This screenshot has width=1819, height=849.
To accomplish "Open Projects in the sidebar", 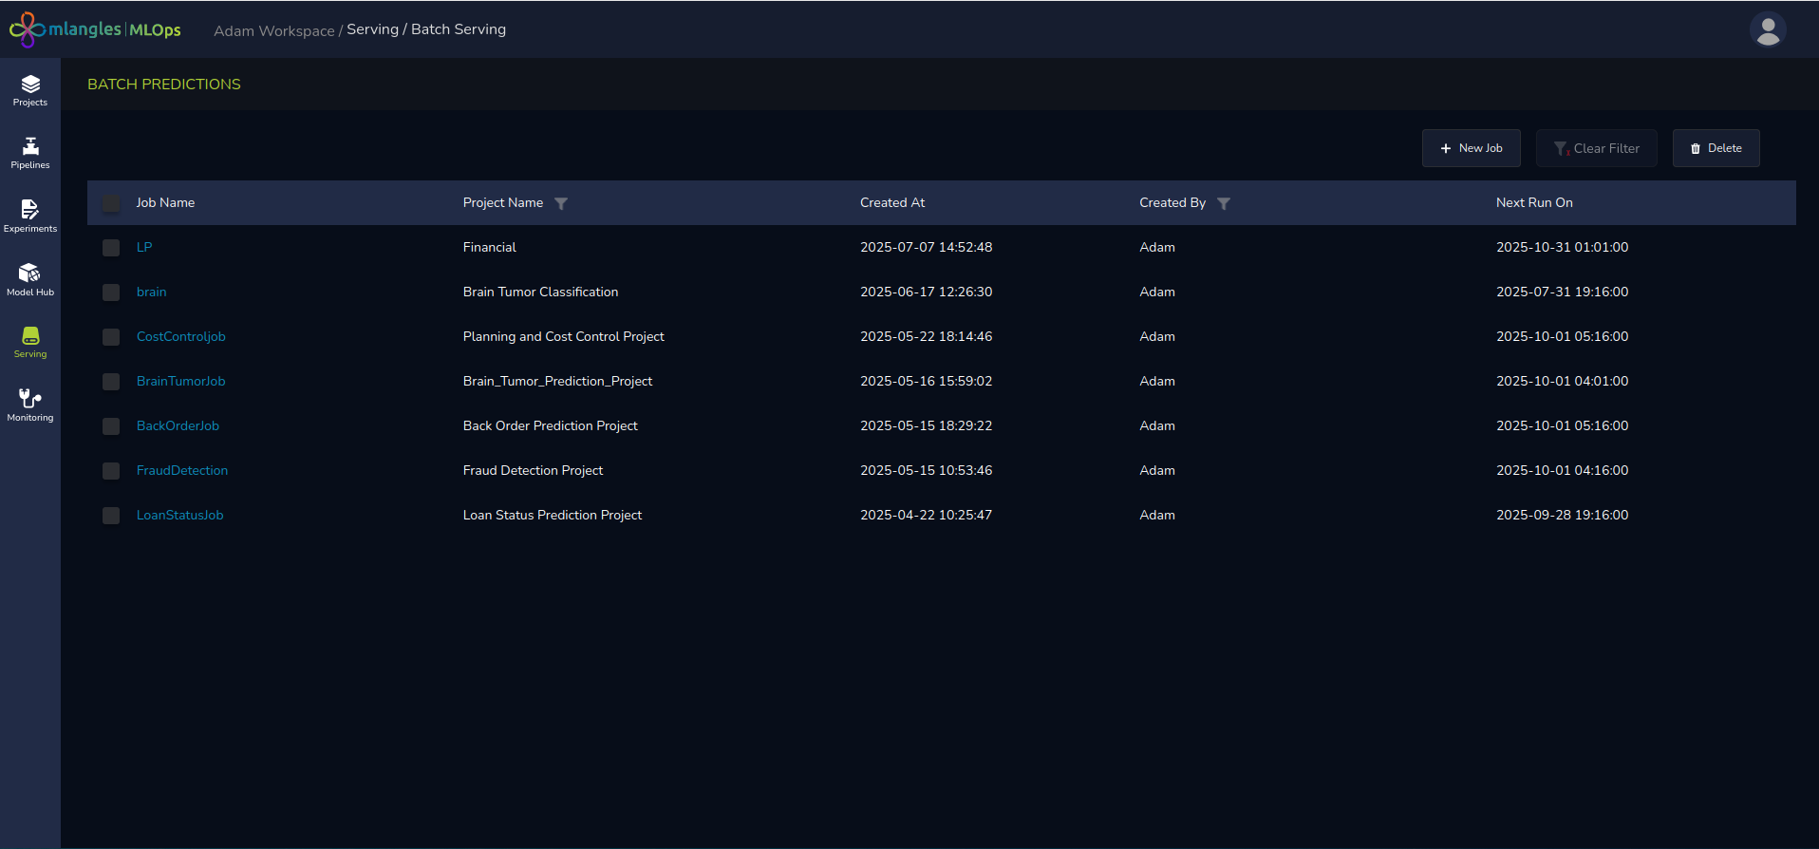I will coord(30,90).
